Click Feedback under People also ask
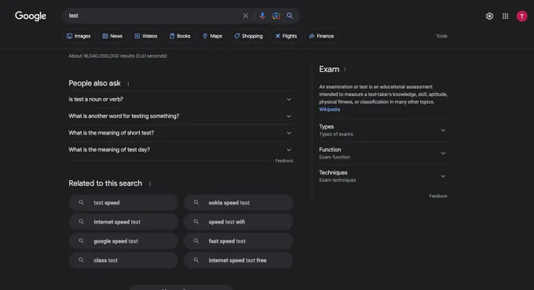 click(284, 161)
